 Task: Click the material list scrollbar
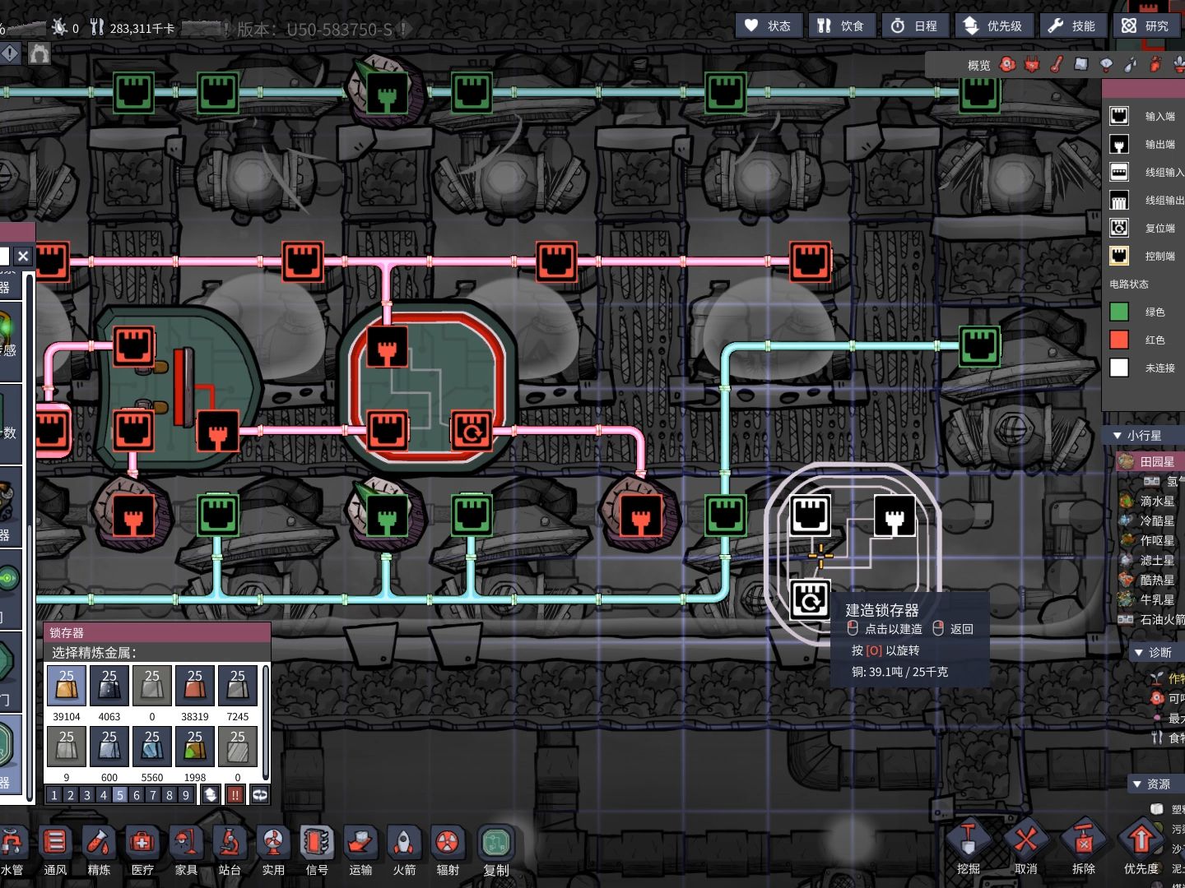266,722
